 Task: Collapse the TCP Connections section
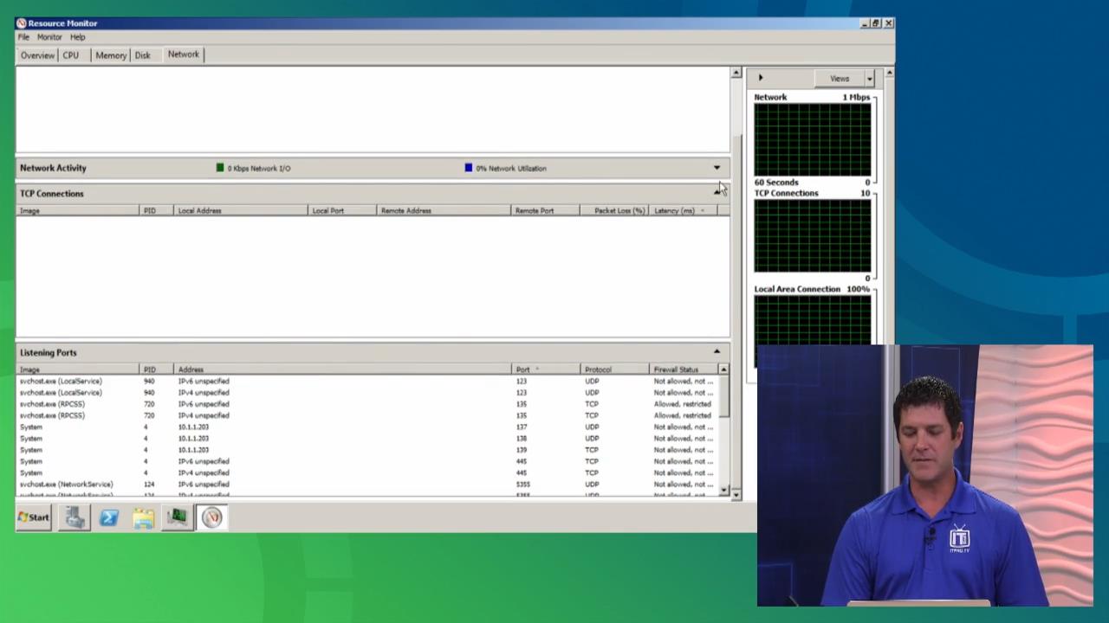click(717, 192)
